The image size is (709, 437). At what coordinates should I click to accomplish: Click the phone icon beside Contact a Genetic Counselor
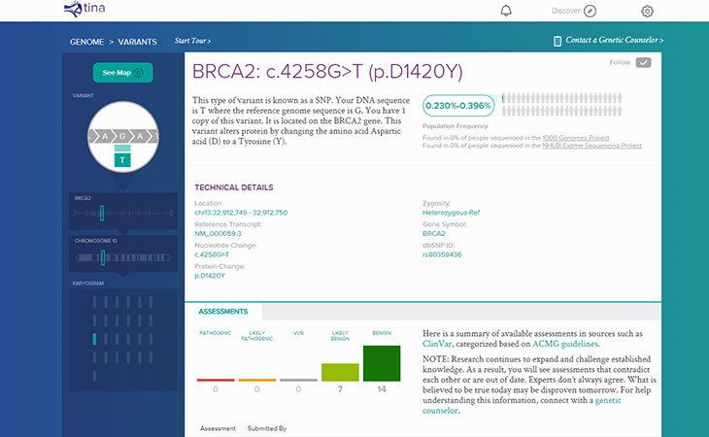[x=557, y=41]
